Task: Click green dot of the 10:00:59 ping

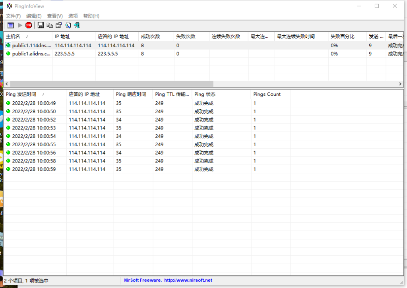Action: pyautogui.click(x=8, y=169)
